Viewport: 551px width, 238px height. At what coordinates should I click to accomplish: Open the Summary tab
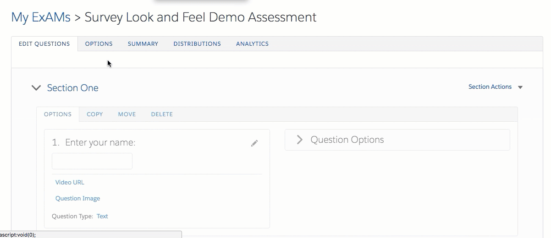(143, 44)
